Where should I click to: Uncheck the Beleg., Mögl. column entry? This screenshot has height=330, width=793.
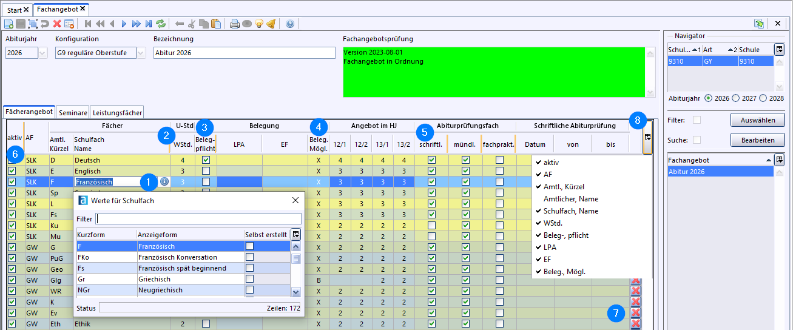coord(564,272)
